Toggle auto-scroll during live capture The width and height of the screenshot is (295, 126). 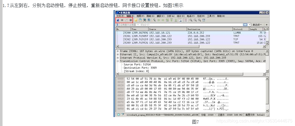[180, 20]
